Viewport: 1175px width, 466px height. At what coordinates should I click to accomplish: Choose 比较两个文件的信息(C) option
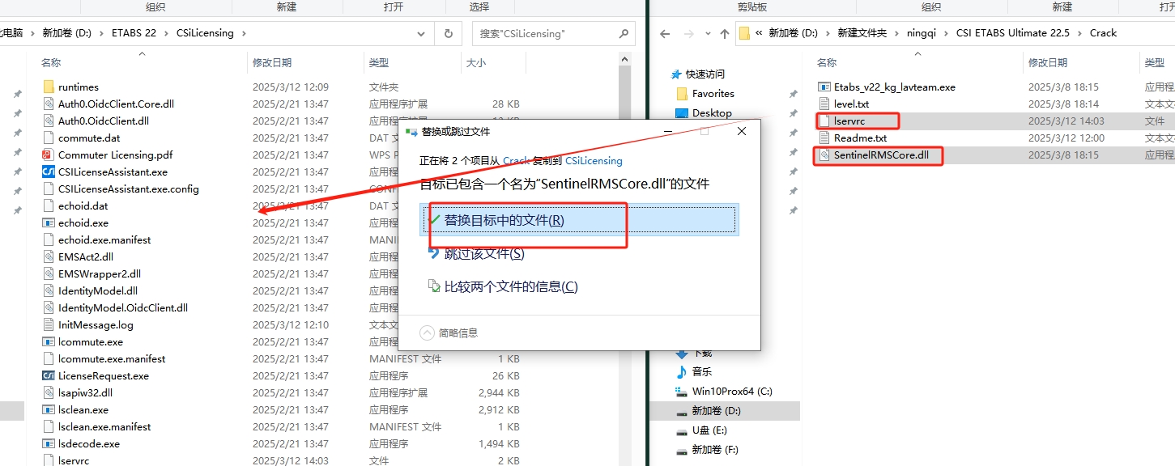511,286
